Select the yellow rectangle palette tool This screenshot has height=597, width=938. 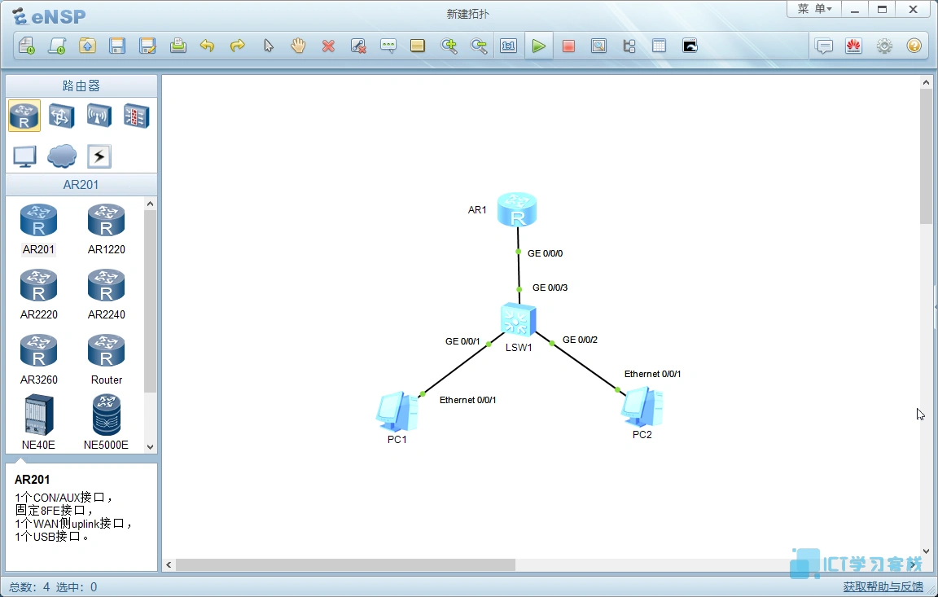pyautogui.click(x=418, y=46)
